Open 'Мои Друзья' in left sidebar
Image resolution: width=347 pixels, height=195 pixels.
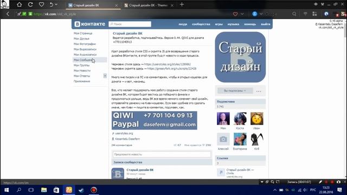click(x=81, y=38)
